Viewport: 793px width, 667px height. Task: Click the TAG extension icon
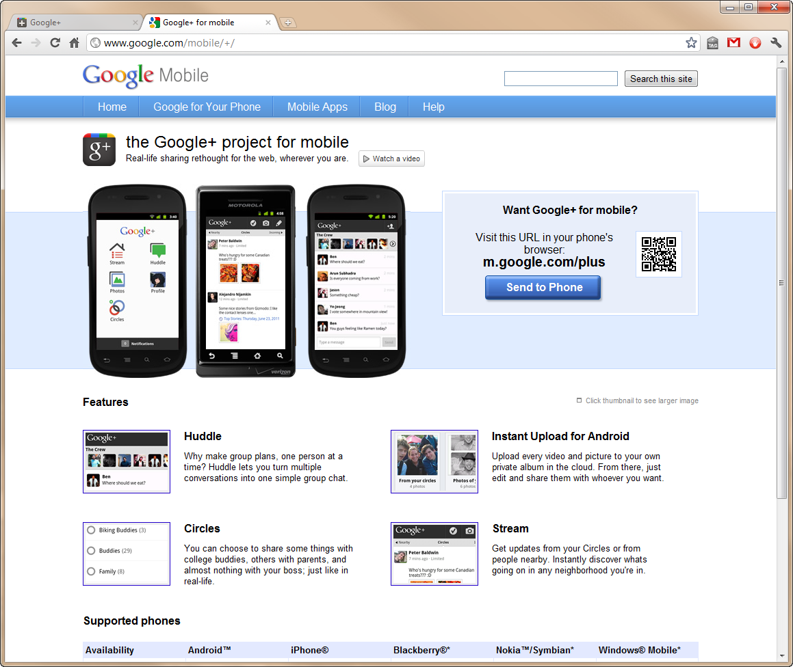tap(712, 42)
